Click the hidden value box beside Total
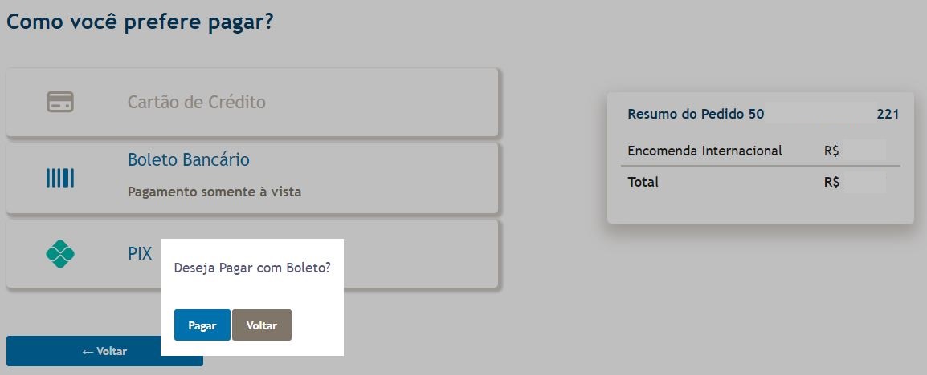This screenshot has width=927, height=375. (x=864, y=182)
